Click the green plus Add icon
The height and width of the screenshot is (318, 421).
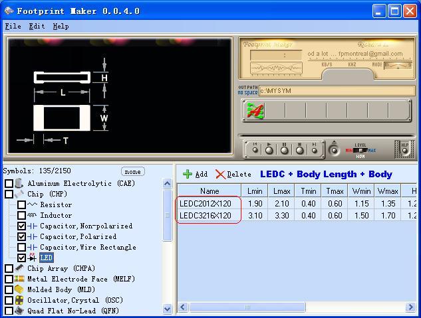tap(188, 174)
